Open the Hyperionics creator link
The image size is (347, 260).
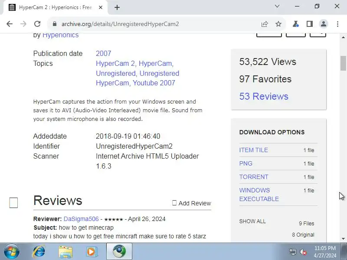[x=60, y=35]
